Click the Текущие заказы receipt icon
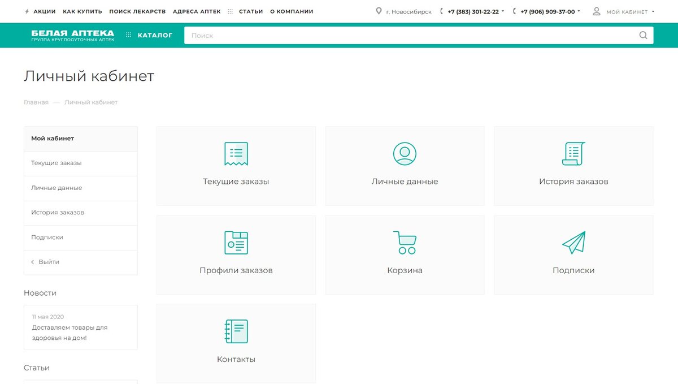 pos(236,154)
